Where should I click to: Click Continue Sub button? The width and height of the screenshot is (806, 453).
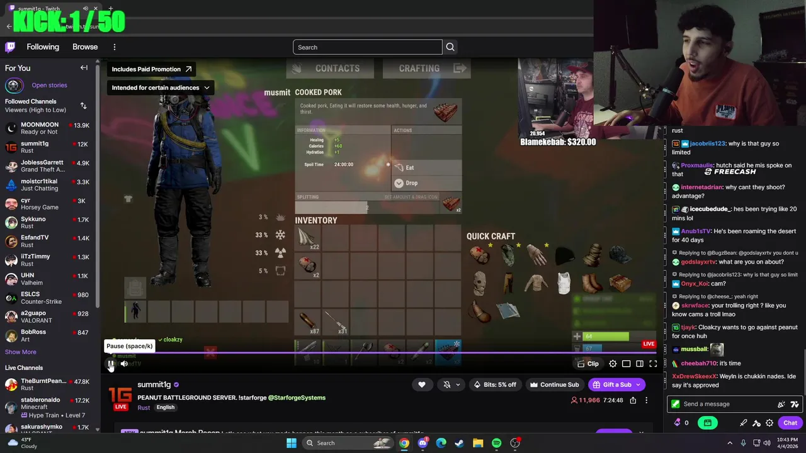pos(554,384)
